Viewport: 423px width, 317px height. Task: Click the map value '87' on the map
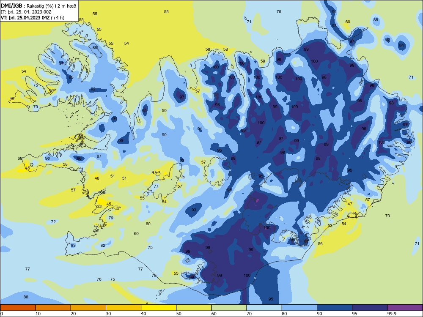pyautogui.click(x=99, y=156)
